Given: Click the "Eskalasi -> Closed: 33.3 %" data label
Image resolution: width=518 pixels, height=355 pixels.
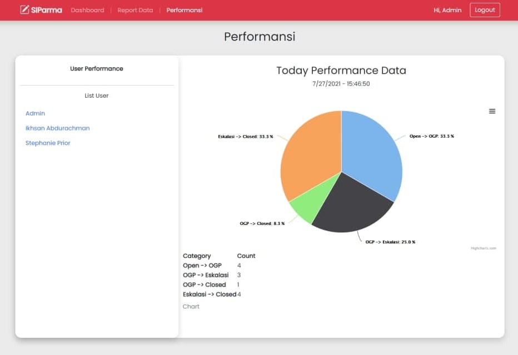Looking at the screenshot, I should (245, 136).
